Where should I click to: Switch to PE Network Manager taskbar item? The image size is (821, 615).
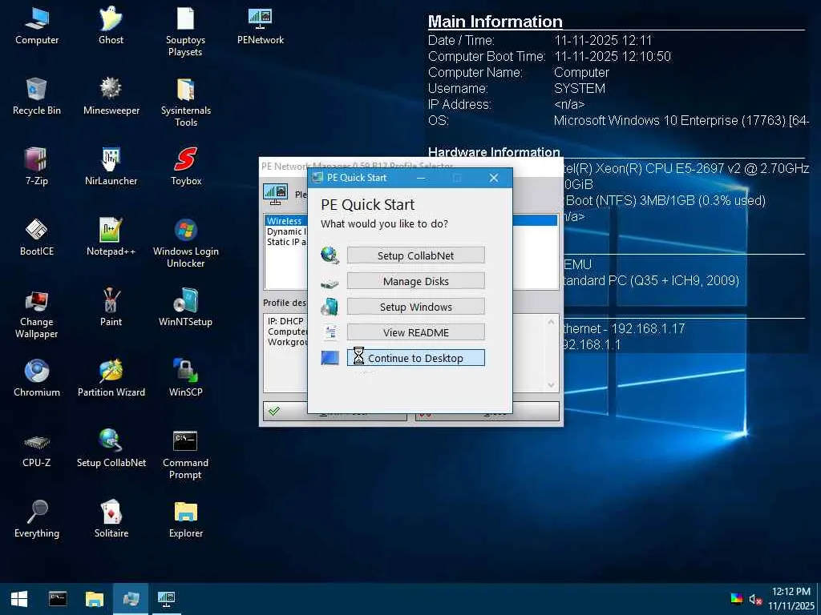click(167, 599)
